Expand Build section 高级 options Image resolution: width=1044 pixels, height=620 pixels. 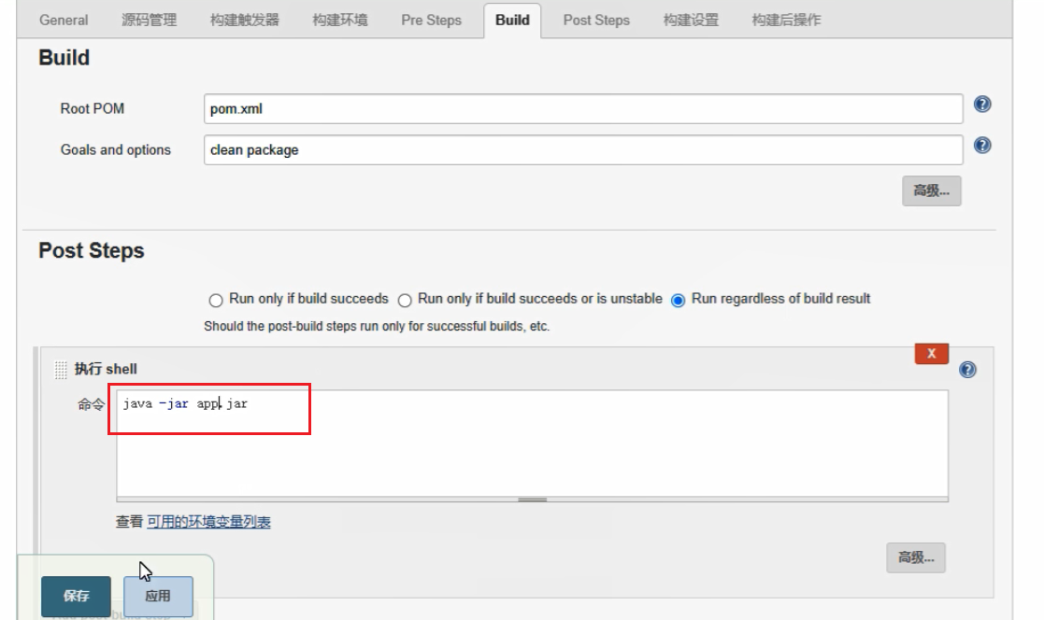pos(932,190)
